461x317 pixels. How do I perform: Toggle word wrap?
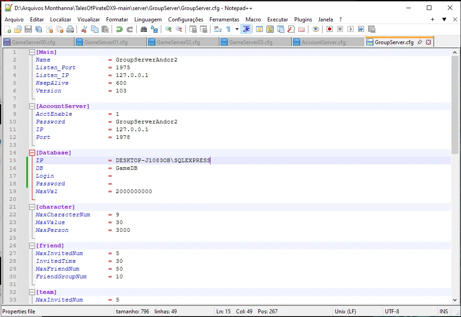217,29
